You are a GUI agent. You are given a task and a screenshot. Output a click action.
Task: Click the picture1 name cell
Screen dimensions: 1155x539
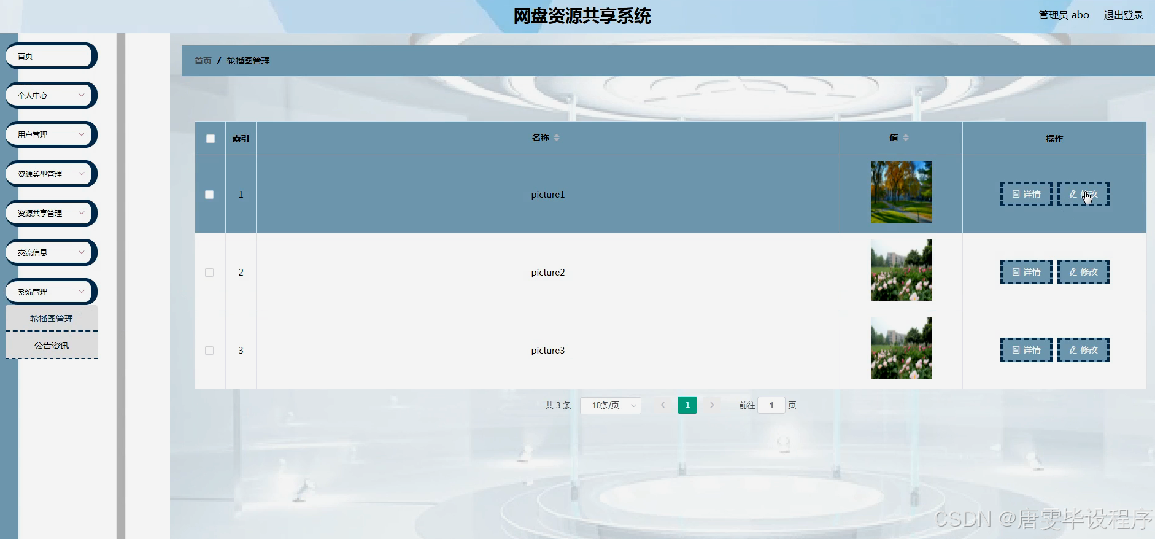coord(548,195)
